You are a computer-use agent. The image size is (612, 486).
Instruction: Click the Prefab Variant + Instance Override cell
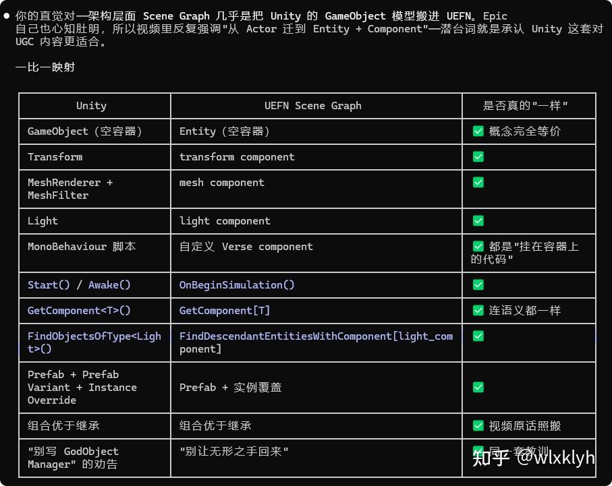click(x=95, y=388)
